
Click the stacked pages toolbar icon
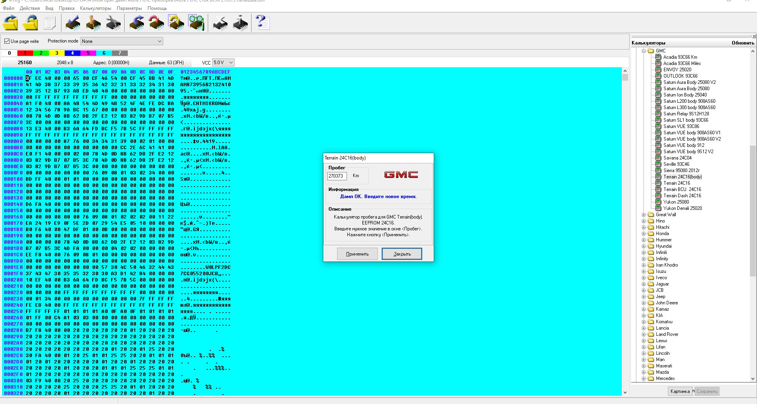click(50, 23)
